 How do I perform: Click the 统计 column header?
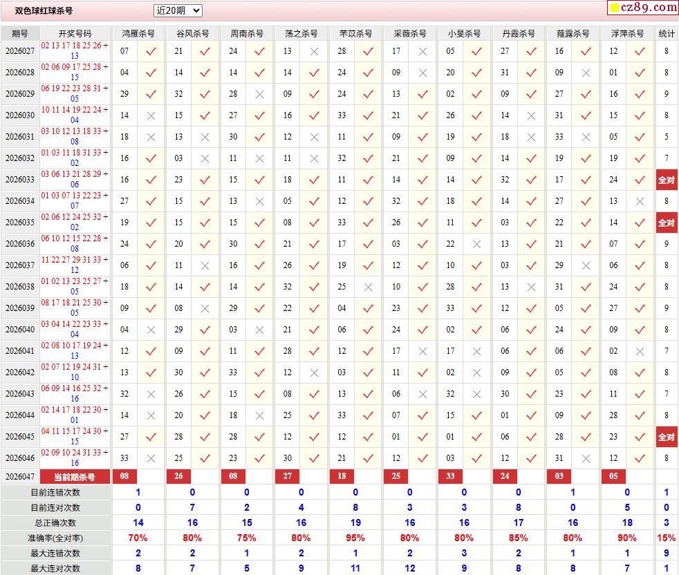point(667,33)
